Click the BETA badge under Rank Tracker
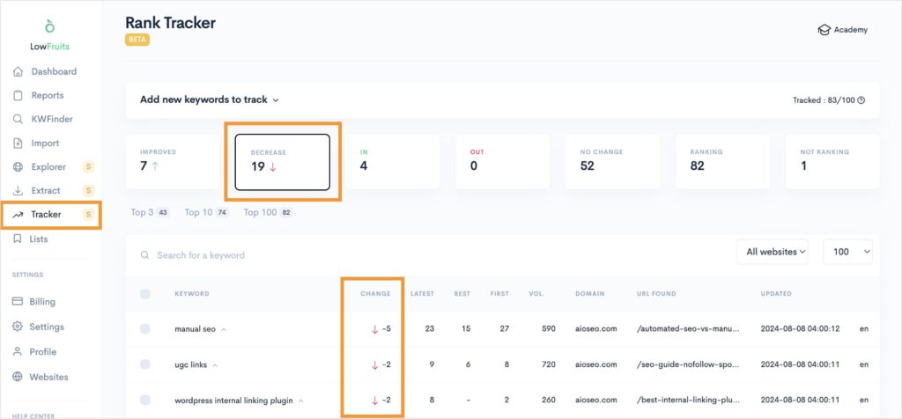This screenshot has height=419, width=902. (137, 40)
